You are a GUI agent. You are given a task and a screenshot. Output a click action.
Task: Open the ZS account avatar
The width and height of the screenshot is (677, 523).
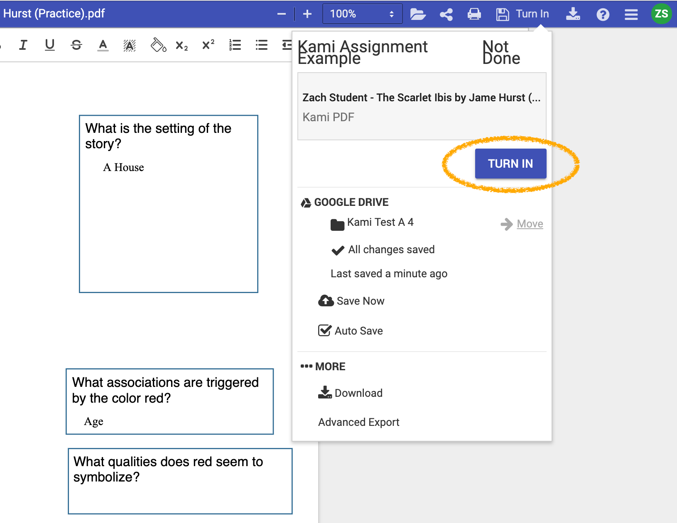pos(661,14)
